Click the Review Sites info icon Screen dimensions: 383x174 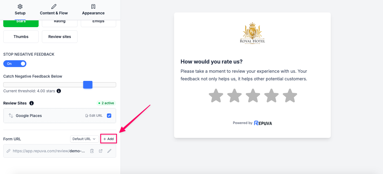(32, 103)
